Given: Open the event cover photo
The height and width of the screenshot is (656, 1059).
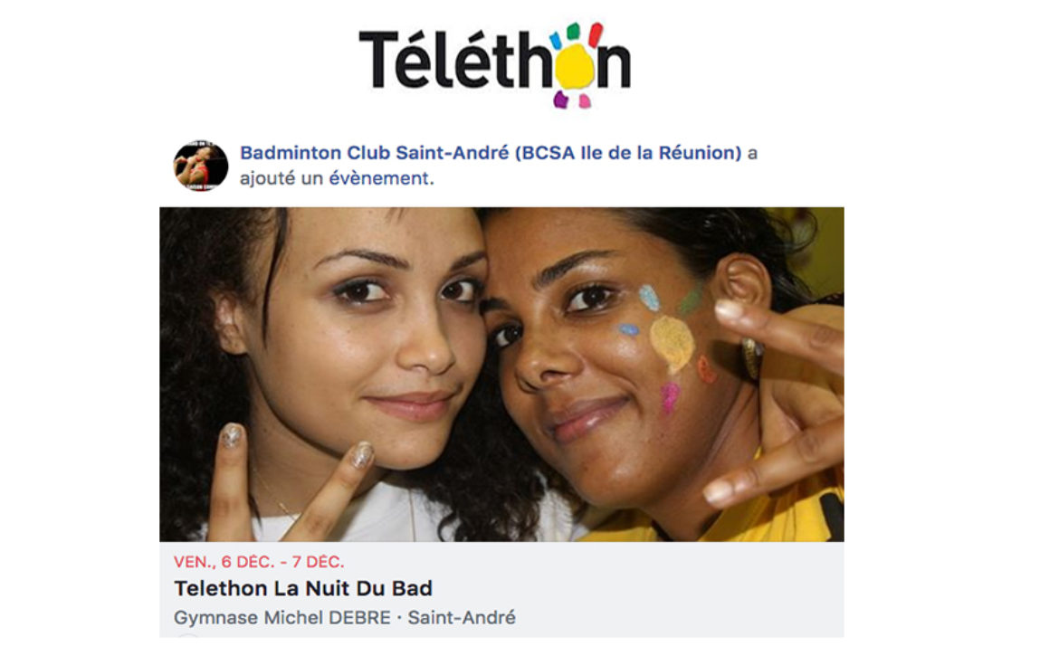Looking at the screenshot, I should [x=501, y=374].
